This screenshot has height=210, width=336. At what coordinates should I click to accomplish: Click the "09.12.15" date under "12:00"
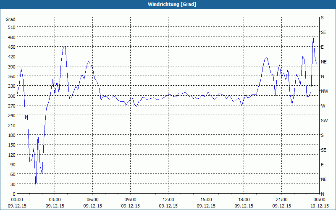point(168,206)
